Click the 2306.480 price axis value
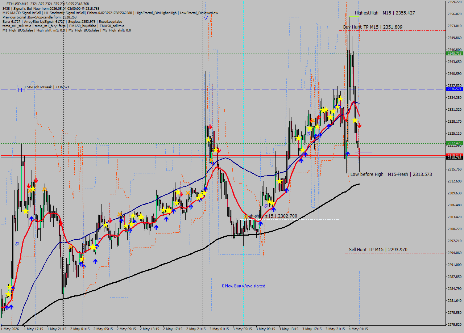The image size is (464, 333). point(455,205)
